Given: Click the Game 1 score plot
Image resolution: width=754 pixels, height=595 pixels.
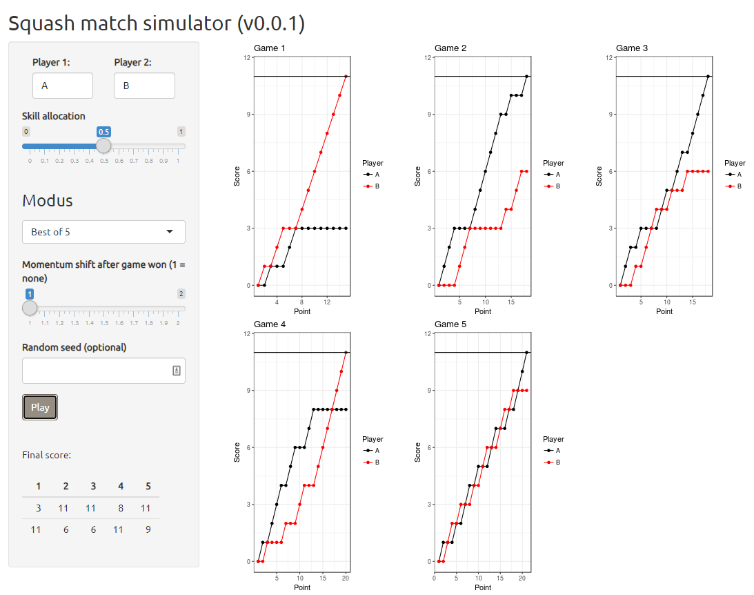Looking at the screenshot, I should pyautogui.click(x=302, y=179).
